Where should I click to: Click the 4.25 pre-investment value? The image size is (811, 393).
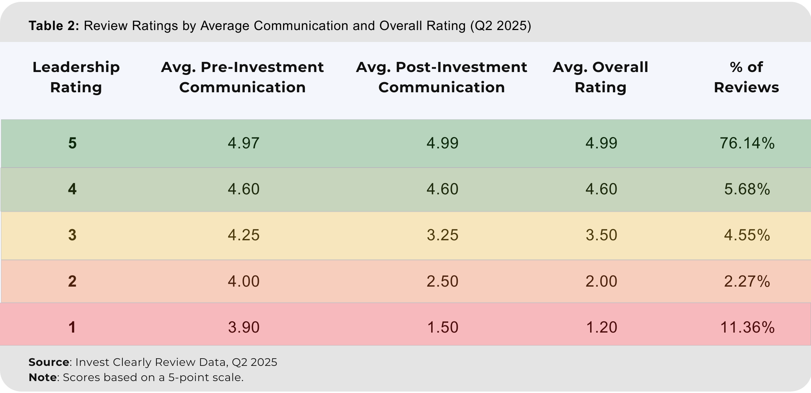[x=243, y=235]
